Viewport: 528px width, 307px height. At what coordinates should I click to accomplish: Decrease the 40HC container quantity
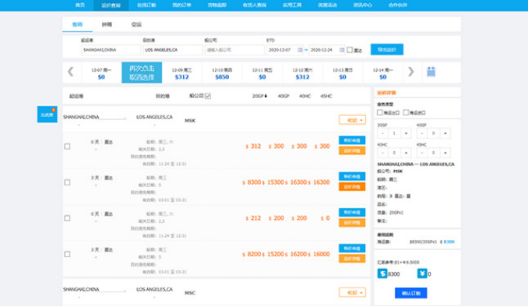pos(382,153)
